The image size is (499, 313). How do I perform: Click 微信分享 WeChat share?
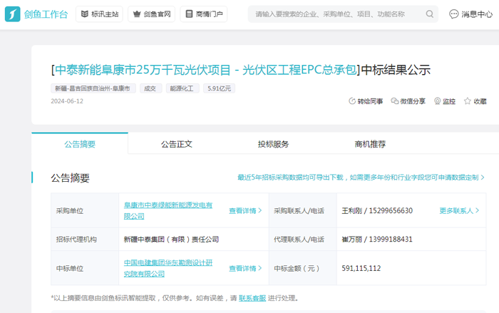(x=408, y=101)
